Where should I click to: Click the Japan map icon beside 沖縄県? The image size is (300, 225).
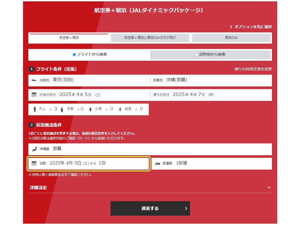[34, 149]
